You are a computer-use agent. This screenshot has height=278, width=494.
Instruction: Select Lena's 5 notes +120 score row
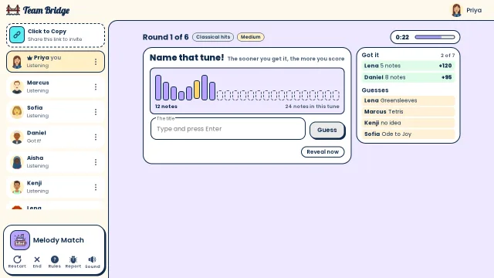(408, 66)
